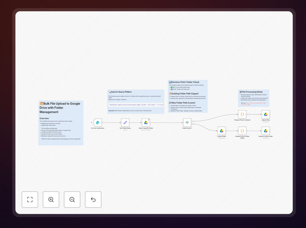The height and width of the screenshot is (228, 306).
Task: Zoom out of the workflow canvas
Action: click(72, 200)
